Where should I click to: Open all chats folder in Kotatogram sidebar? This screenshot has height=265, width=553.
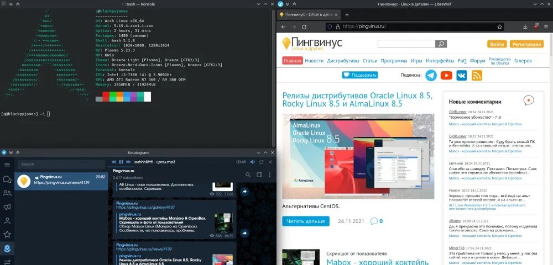pyautogui.click(x=7, y=179)
